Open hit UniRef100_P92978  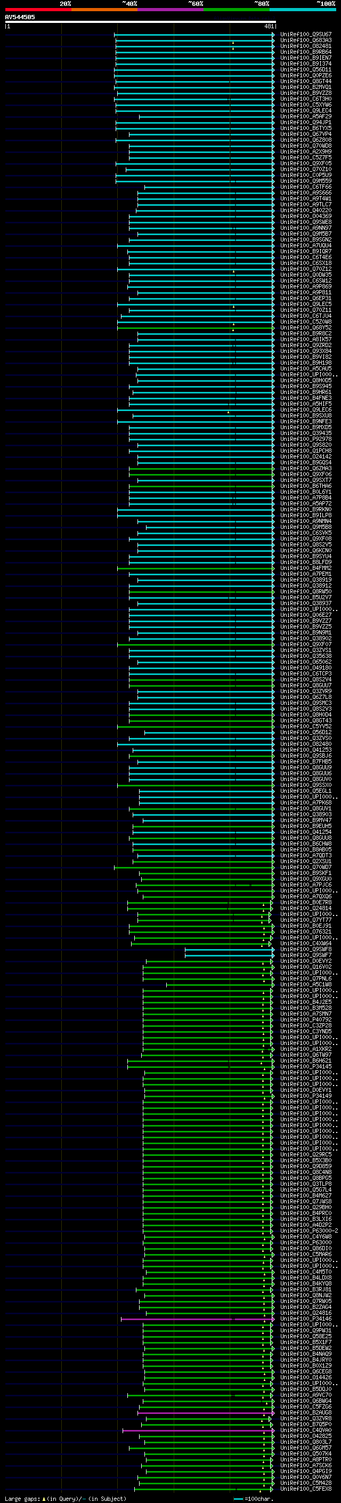coord(306,439)
